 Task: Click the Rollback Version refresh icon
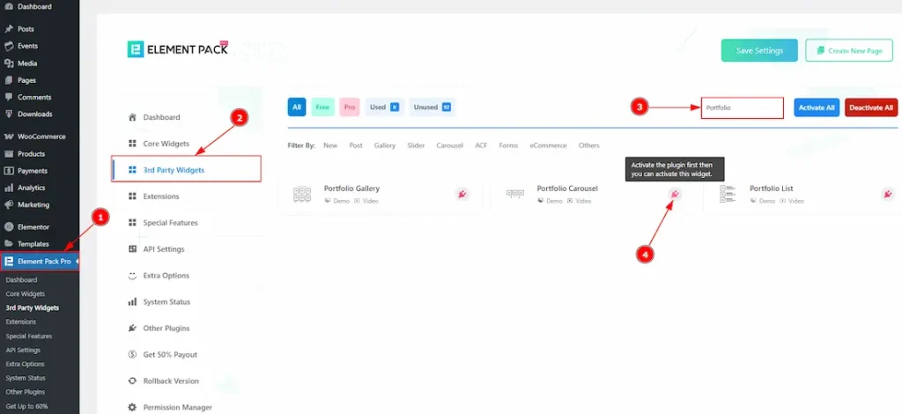tap(132, 381)
